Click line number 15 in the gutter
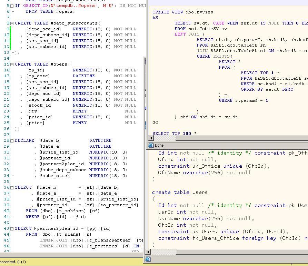The height and width of the screenshot is (266, 308). click(7, 65)
